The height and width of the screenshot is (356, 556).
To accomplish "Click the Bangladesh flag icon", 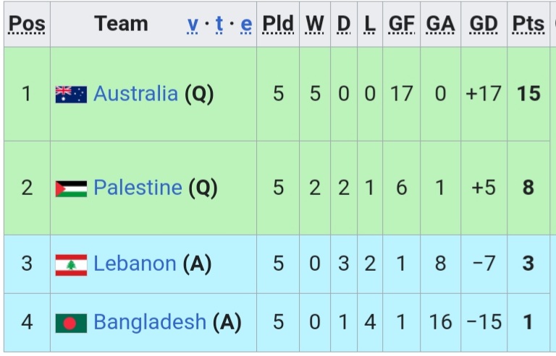I will (71, 323).
